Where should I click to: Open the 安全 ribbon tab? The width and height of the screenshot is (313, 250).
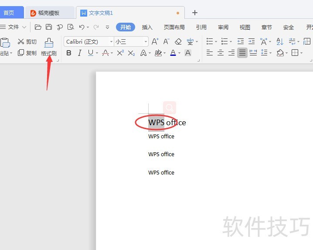(288, 27)
